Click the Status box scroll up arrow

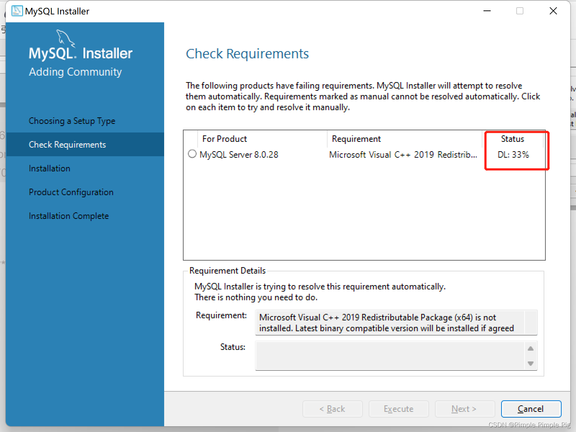click(531, 348)
